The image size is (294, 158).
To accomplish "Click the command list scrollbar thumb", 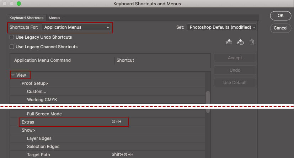I will point(208,102).
